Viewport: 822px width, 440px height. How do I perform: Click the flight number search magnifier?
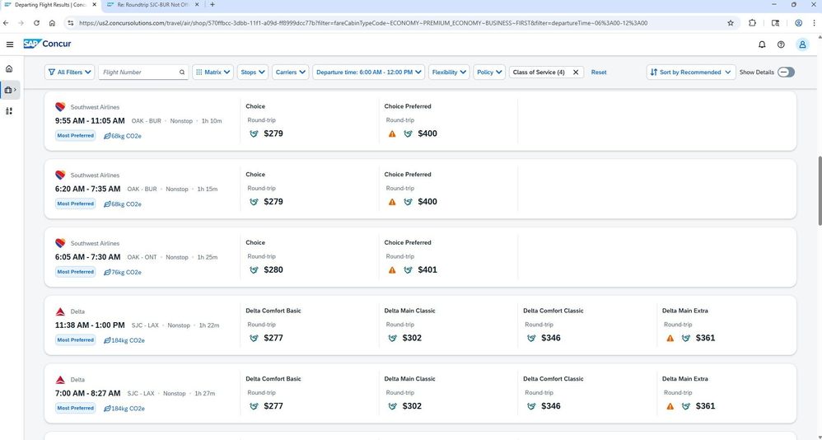(182, 73)
